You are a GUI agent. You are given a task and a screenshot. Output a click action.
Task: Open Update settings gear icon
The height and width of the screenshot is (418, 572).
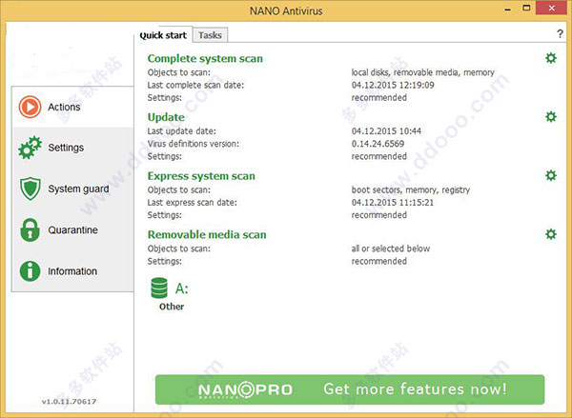pyautogui.click(x=551, y=116)
